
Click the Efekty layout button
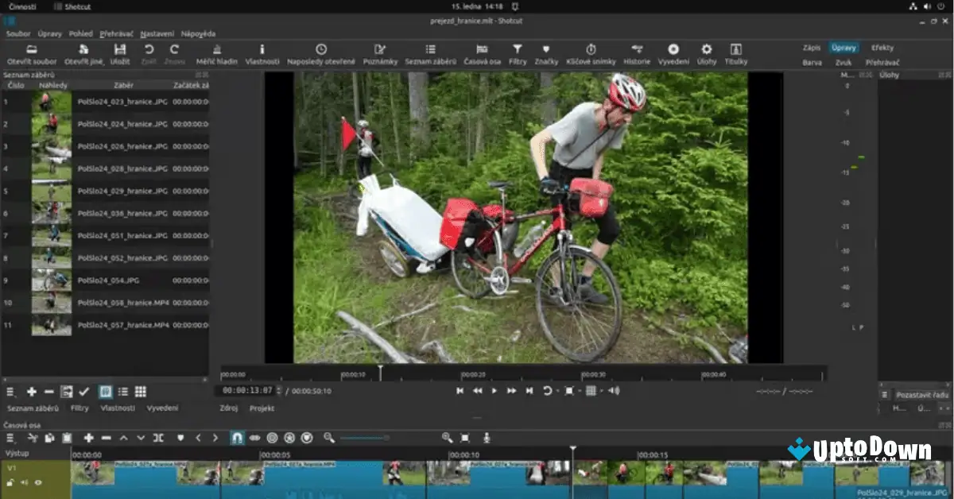click(882, 48)
